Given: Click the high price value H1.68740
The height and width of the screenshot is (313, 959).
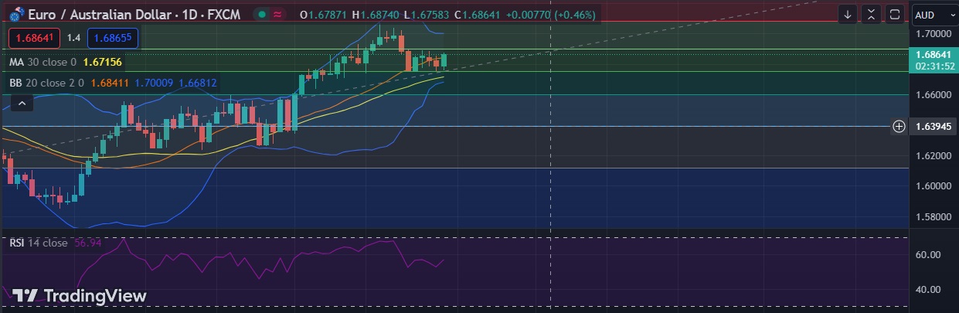Looking at the screenshot, I should point(376,14).
